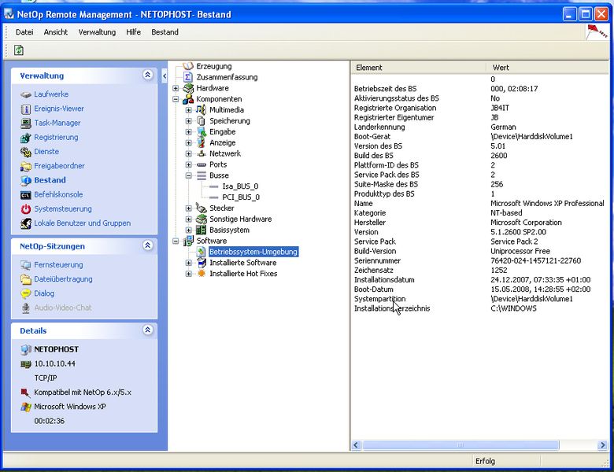Expand the Hardware tree node
Image resolution: width=614 pixels, height=472 pixels.
(176, 88)
